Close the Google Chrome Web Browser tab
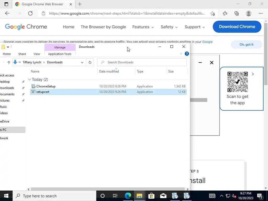The width and height of the screenshot is (268, 201). [x=71, y=4]
